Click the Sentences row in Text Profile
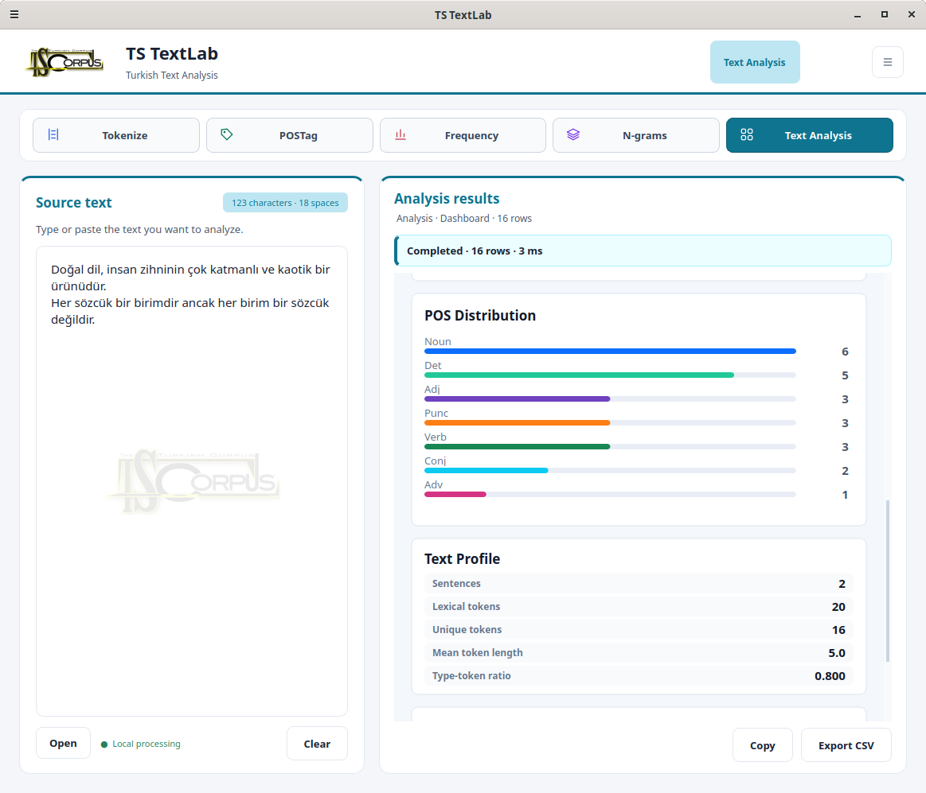The width and height of the screenshot is (926, 793). pyautogui.click(x=639, y=584)
